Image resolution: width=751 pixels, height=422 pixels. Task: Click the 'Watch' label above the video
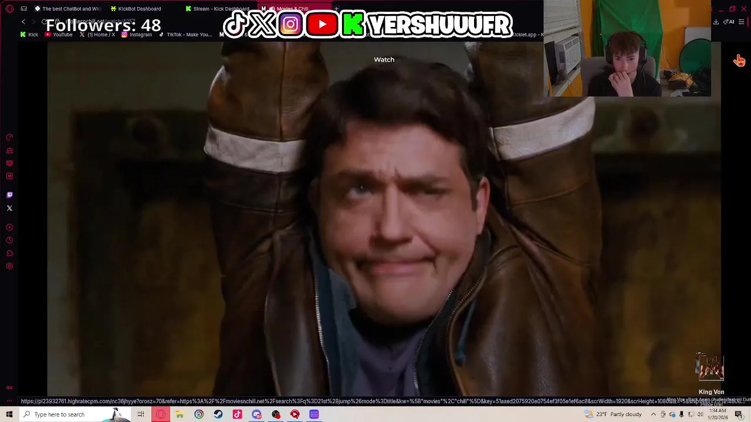(384, 59)
